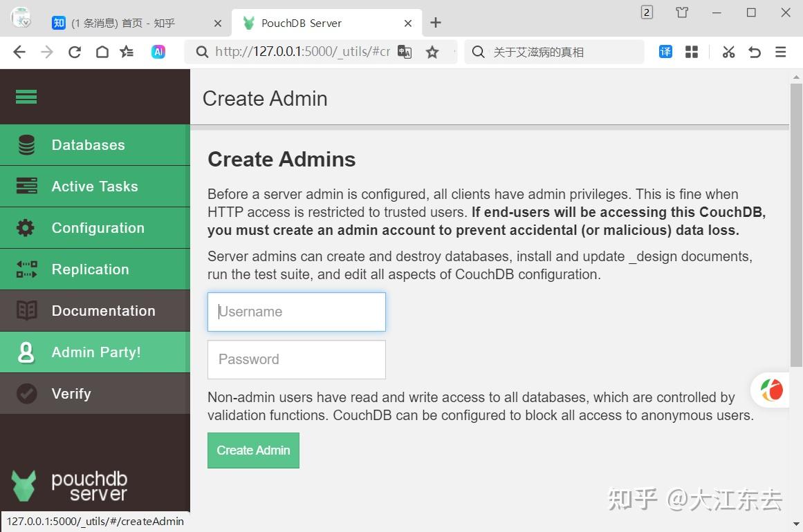Bookmark this page with star icon
803x532 pixels.
(x=432, y=52)
